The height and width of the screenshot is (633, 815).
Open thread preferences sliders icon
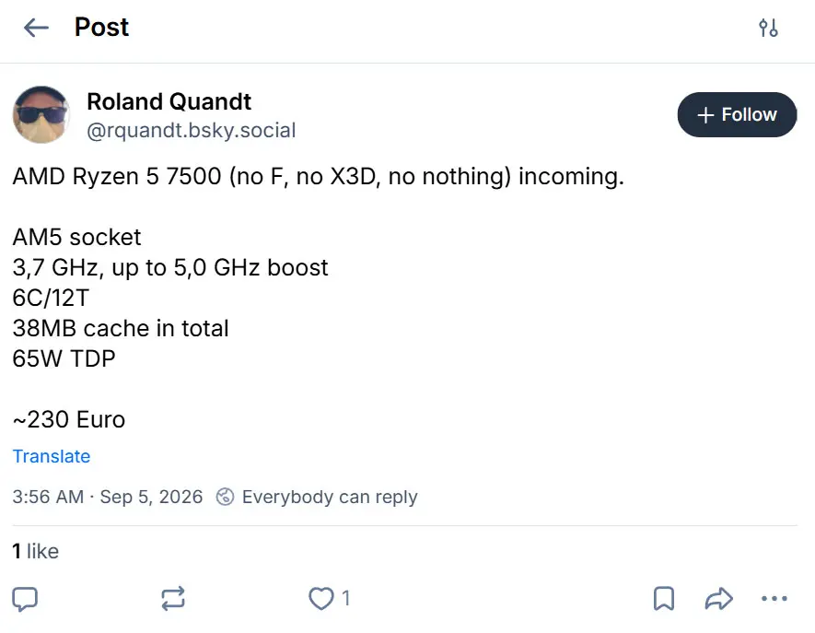click(768, 28)
